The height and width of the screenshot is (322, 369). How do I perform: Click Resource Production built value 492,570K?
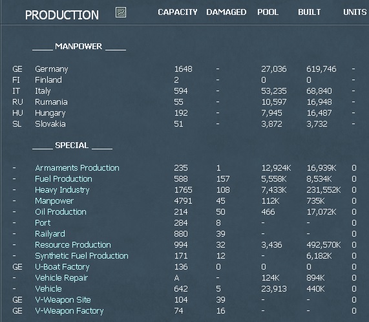coord(324,245)
